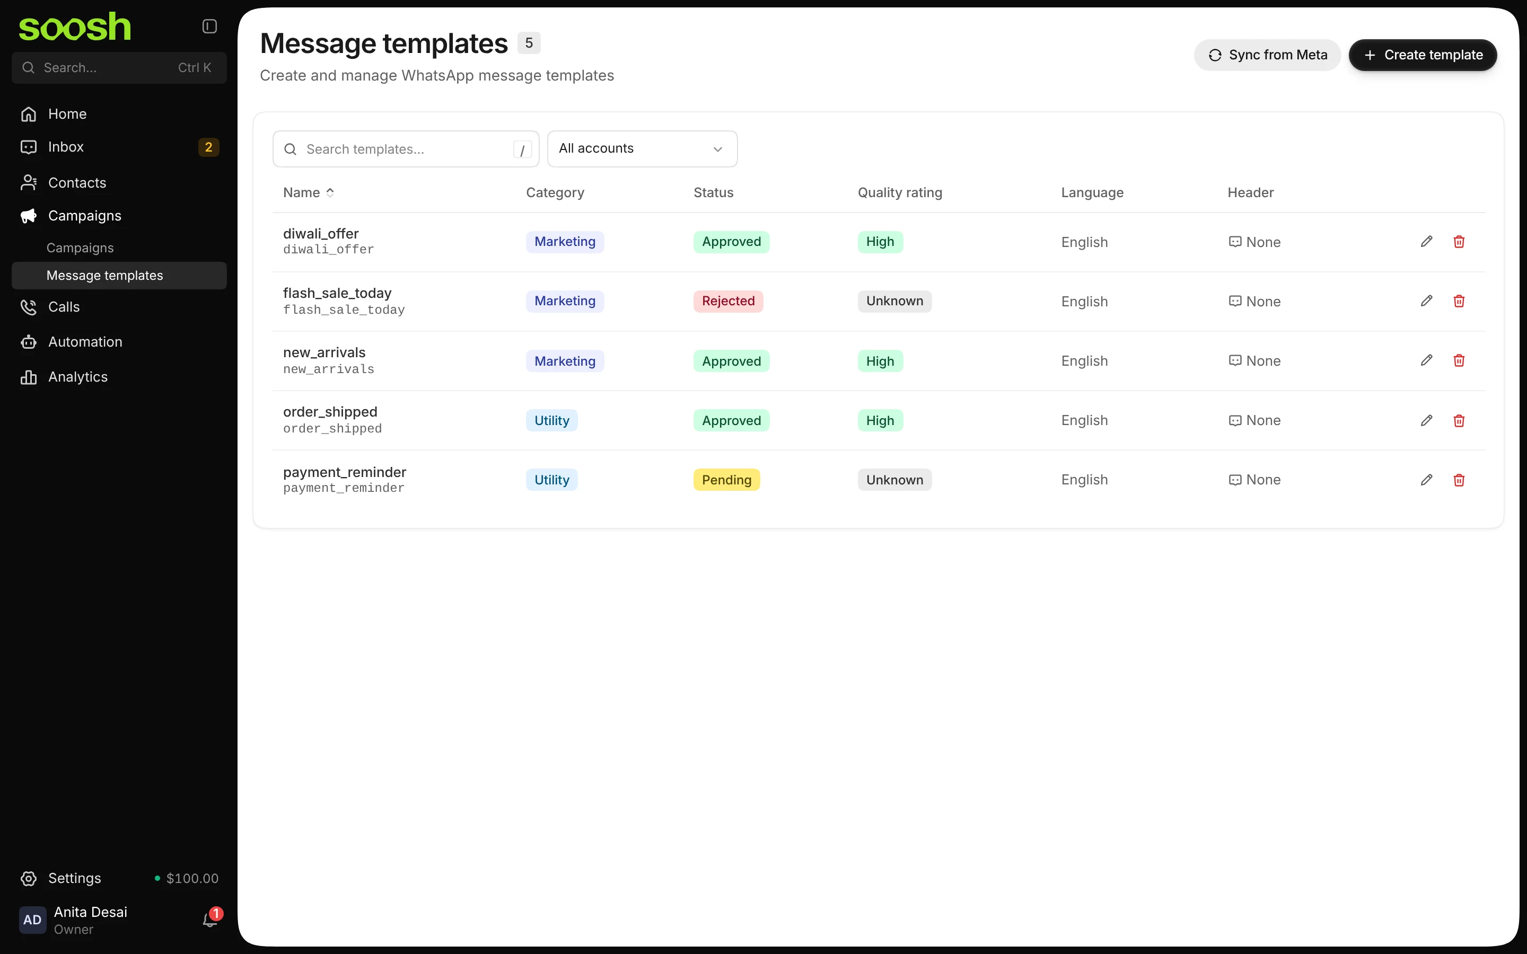Click the Quality rating column header

pos(900,192)
